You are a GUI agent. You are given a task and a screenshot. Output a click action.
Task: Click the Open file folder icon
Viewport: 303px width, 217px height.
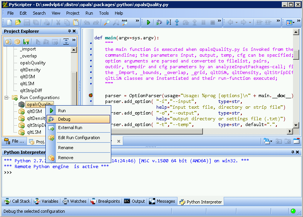(x=18, y=23)
